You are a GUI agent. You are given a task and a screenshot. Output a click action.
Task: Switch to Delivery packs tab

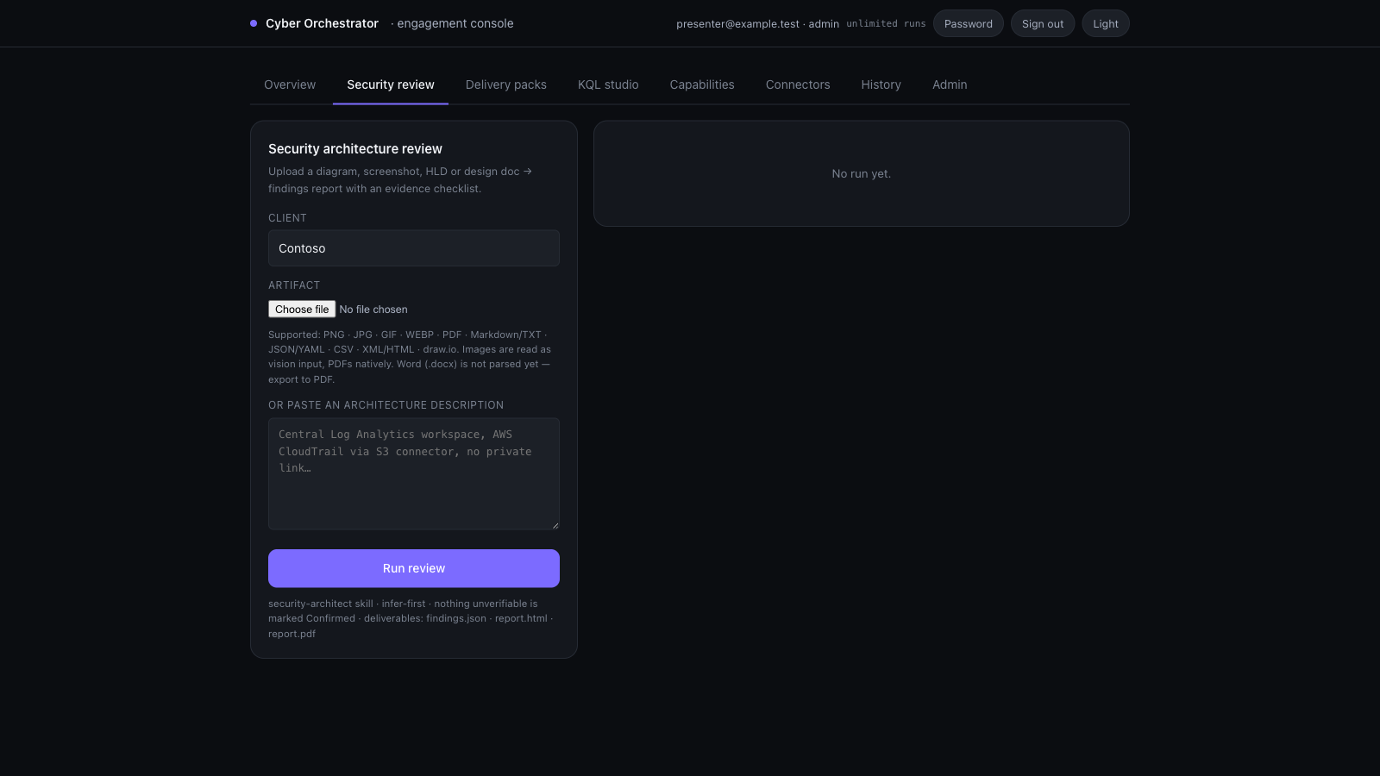pos(506,84)
